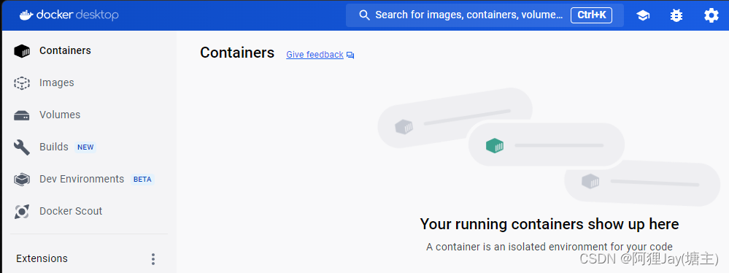Select Volumes in the sidebar
Screen dimensions: 729x273
[x=60, y=115]
